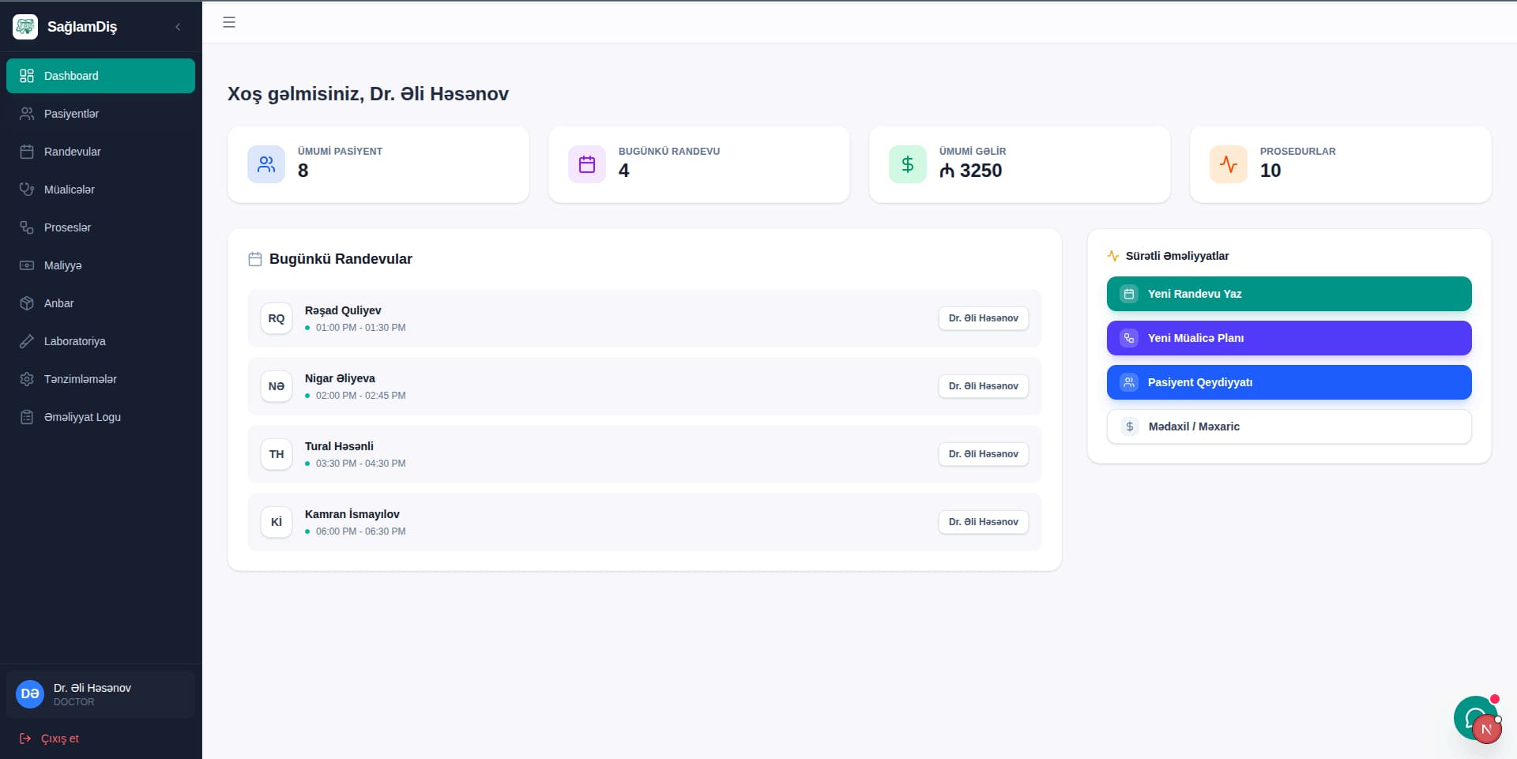Click the Tənzimləmələr gear icon
1517x759 pixels.
pos(27,379)
